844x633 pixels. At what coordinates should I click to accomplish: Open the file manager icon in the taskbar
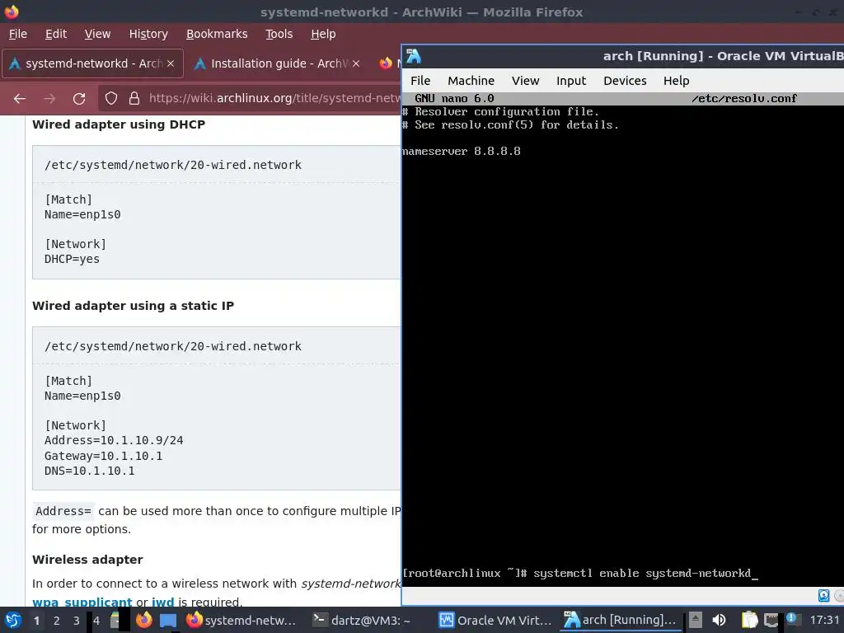115,620
